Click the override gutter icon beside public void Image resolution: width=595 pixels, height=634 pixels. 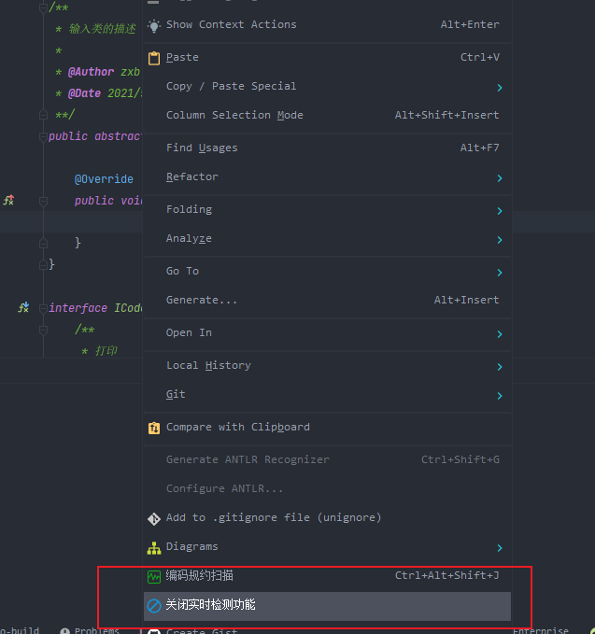pyautogui.click(x=8, y=200)
